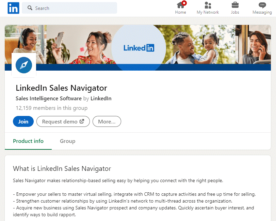This screenshot has width=276, height=221.
Task: Select the Product info tab
Action: (x=28, y=141)
